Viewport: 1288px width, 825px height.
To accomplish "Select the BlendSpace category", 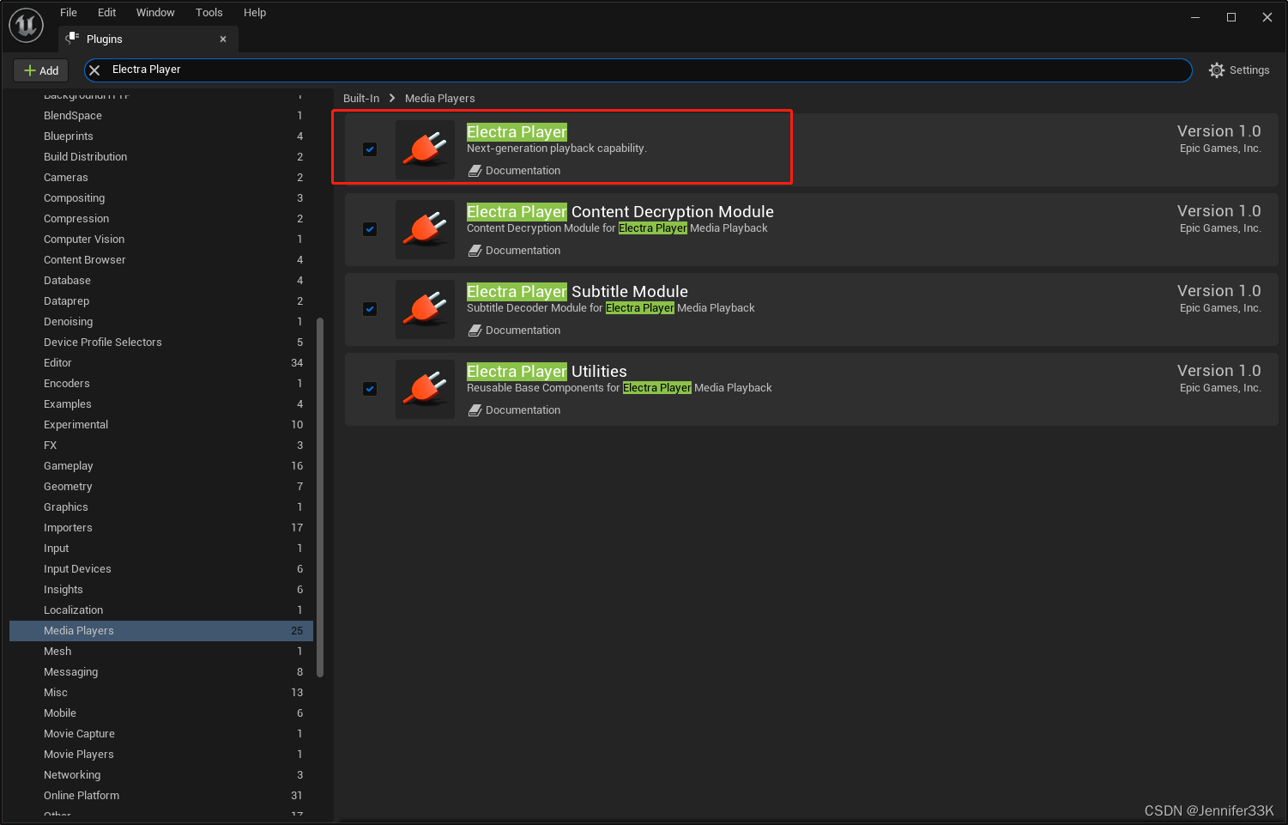I will tap(161, 116).
